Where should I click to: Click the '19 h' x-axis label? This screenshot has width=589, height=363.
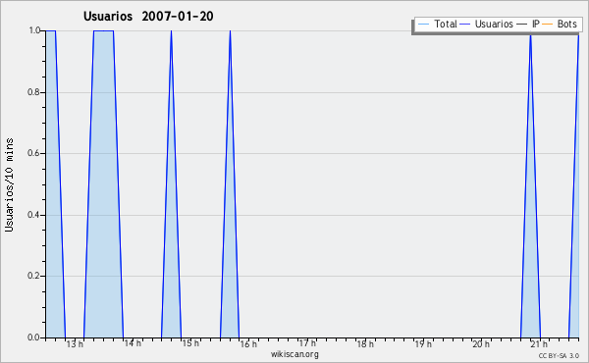tap(423, 343)
